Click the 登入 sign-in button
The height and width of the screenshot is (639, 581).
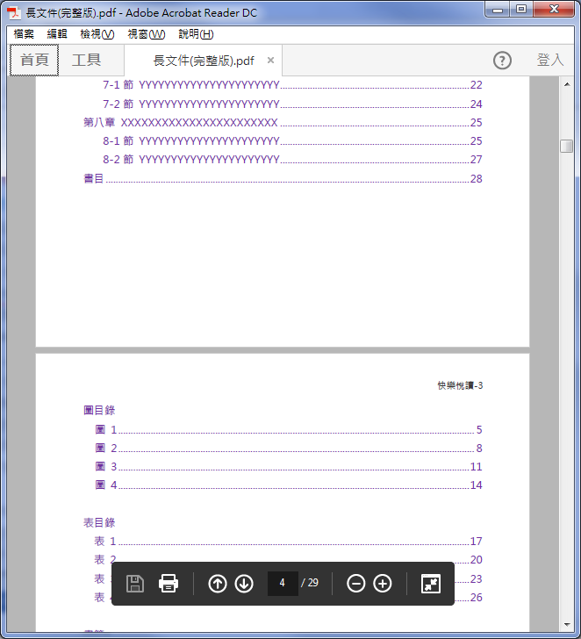(x=550, y=60)
